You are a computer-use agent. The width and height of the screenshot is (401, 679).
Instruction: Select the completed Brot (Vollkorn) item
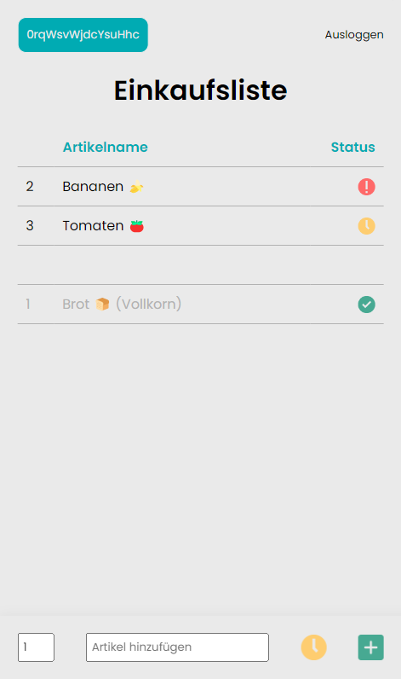[x=201, y=304]
